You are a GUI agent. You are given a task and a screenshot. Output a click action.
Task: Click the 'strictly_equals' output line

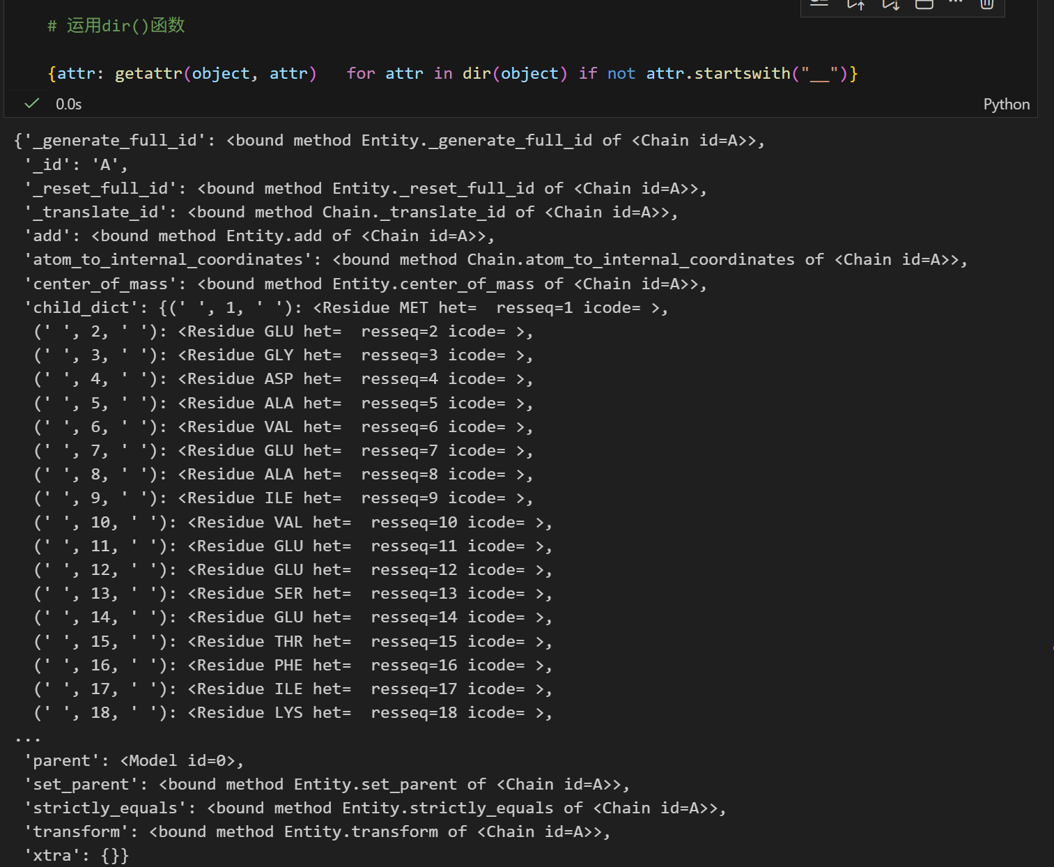coord(375,808)
